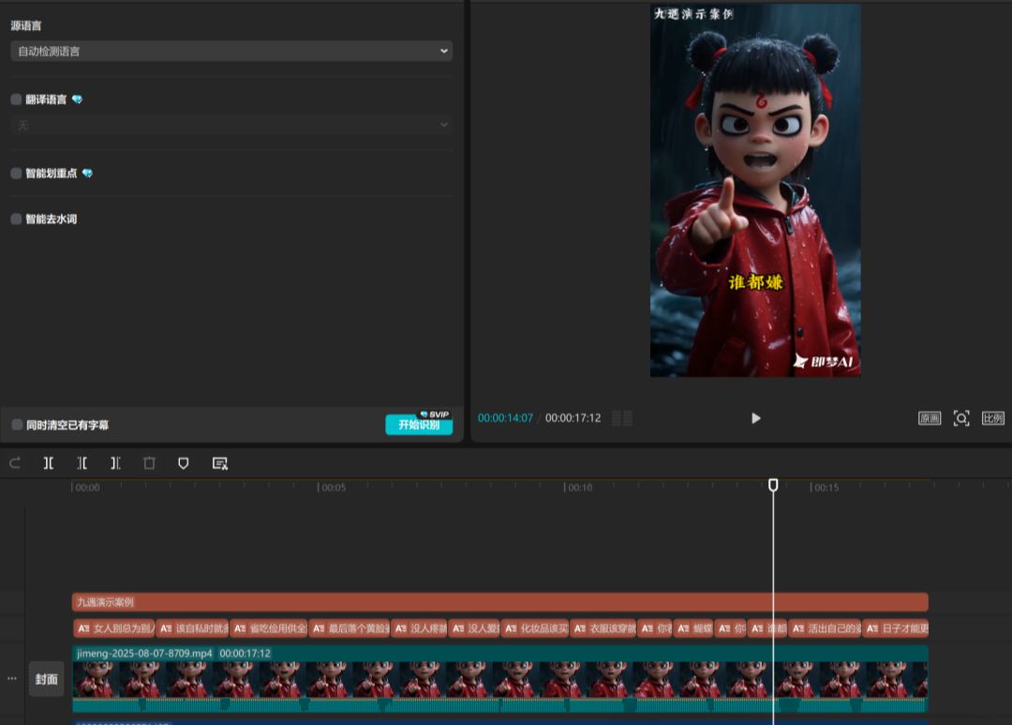This screenshot has width=1012, height=725.
Task: Expand the translation language dropdown showing 无
Action: [231, 125]
